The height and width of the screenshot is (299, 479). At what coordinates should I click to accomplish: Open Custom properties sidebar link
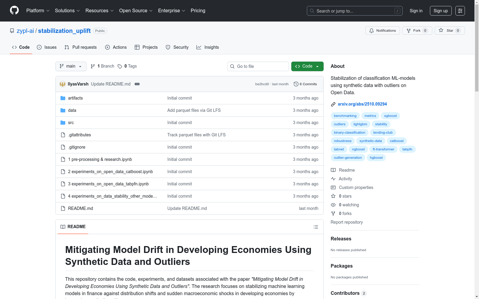tap(352, 187)
